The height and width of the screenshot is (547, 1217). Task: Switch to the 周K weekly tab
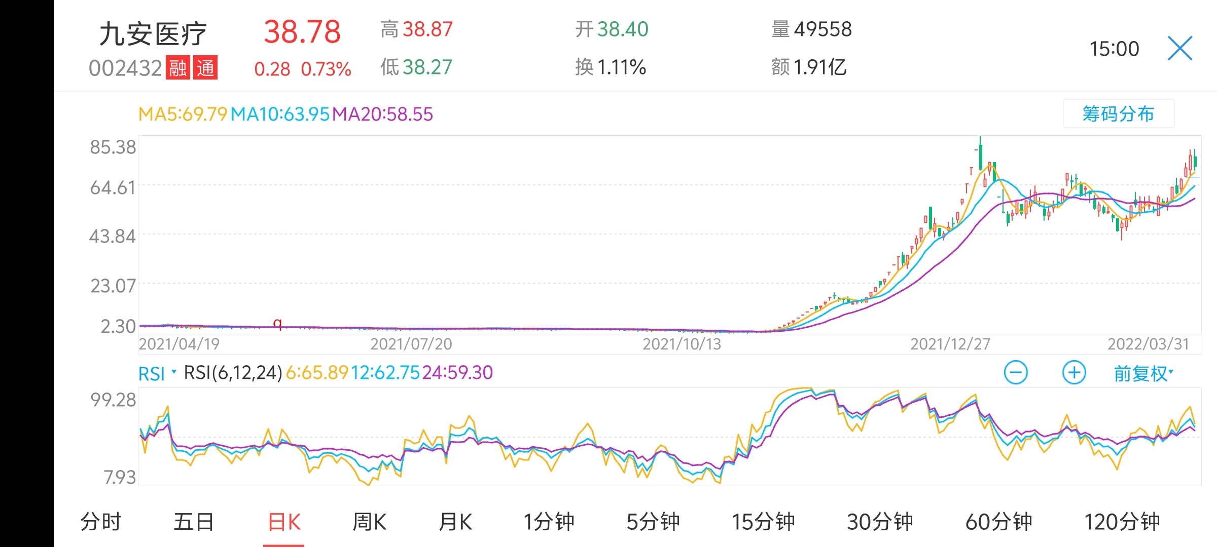pos(369,522)
